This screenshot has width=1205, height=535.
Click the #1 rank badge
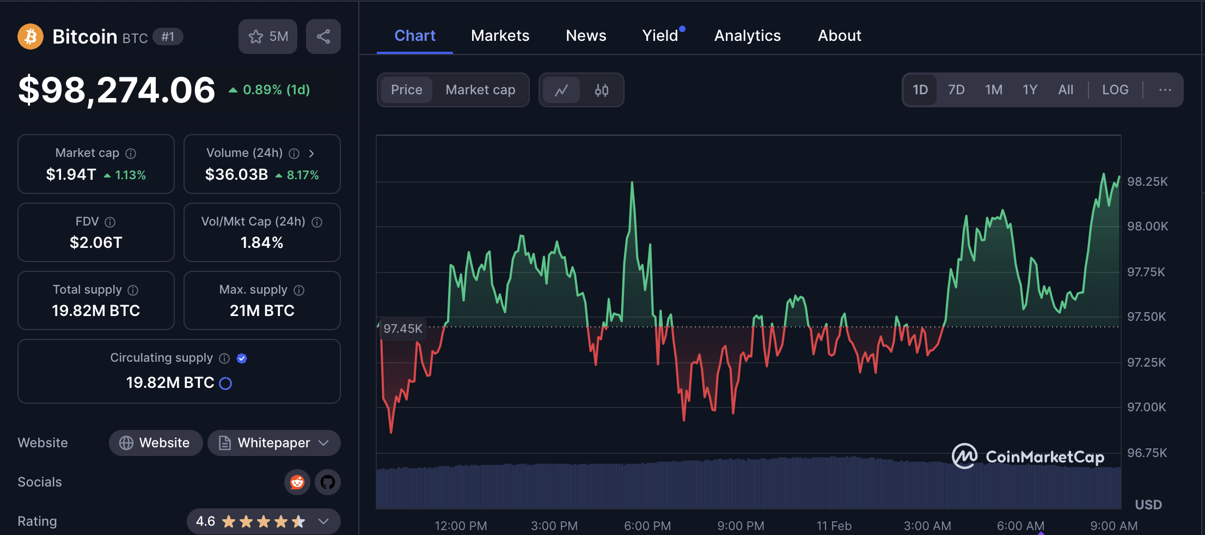(x=168, y=37)
